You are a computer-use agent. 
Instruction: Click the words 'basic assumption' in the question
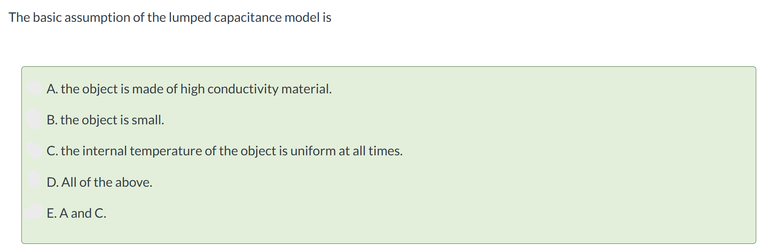82,17
